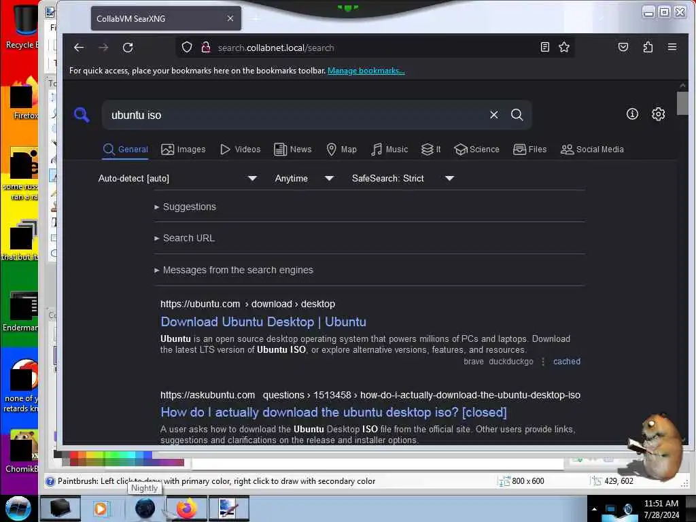
Task: Open Firefox shortcut on desktop
Action: coord(24,99)
